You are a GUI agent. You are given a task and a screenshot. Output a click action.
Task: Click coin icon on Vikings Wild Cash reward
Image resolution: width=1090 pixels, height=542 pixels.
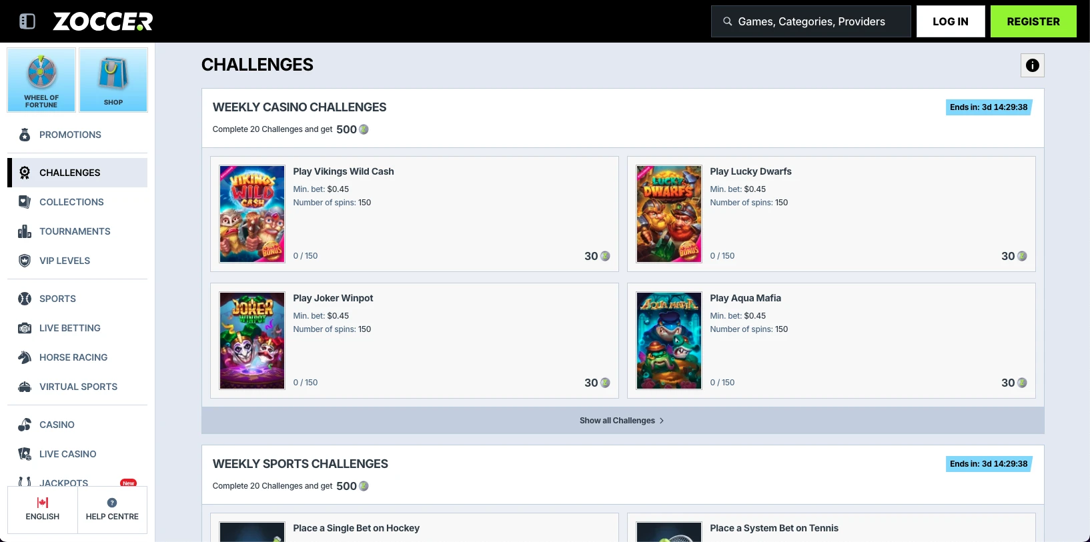click(605, 256)
